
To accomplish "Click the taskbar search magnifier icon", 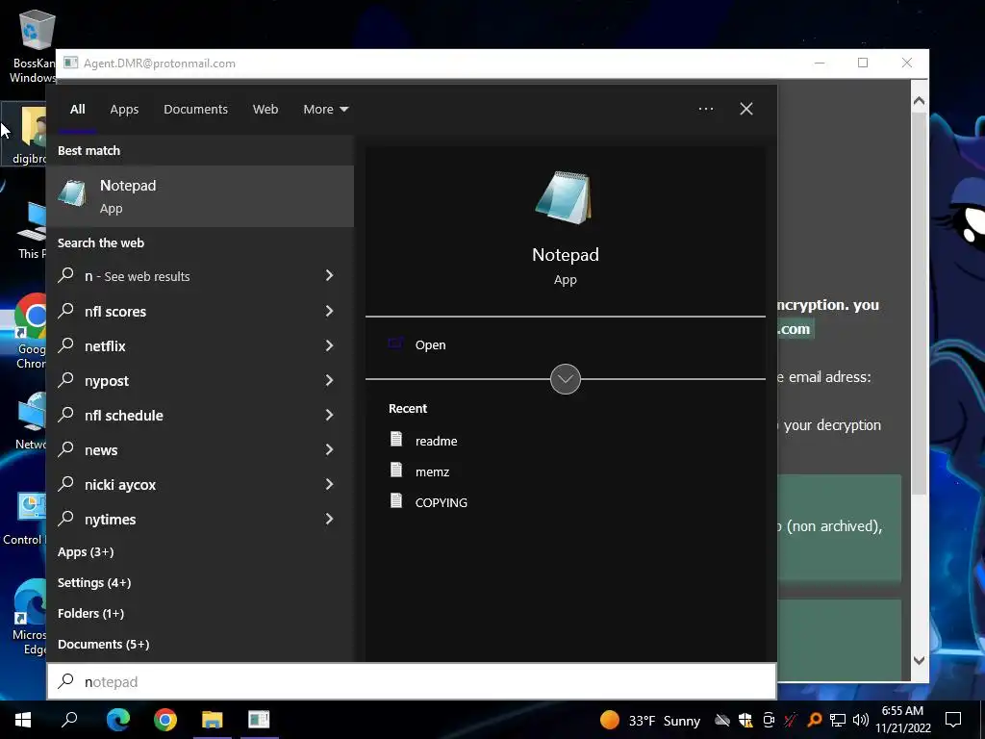I will [69, 720].
